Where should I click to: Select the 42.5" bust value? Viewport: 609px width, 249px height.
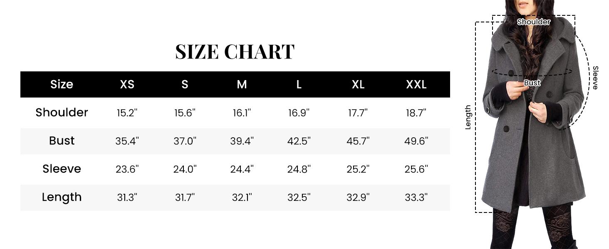[x=299, y=141]
